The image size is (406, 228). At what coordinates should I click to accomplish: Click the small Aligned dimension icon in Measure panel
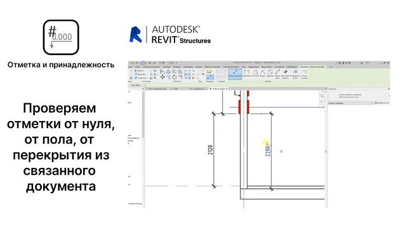210,77
